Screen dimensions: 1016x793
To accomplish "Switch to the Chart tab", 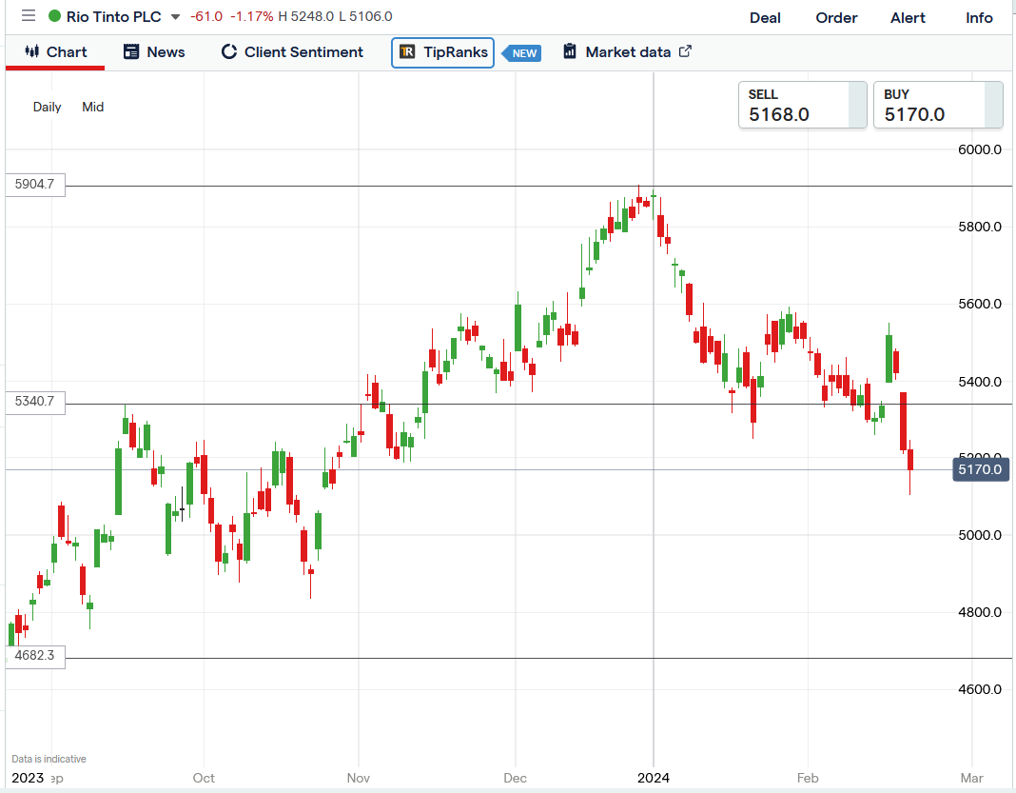I will (x=55, y=52).
